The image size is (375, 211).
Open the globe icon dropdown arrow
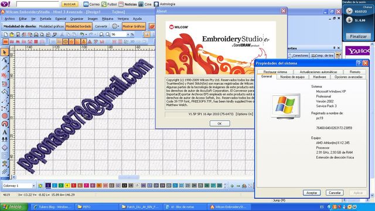pyautogui.click(x=119, y=26)
